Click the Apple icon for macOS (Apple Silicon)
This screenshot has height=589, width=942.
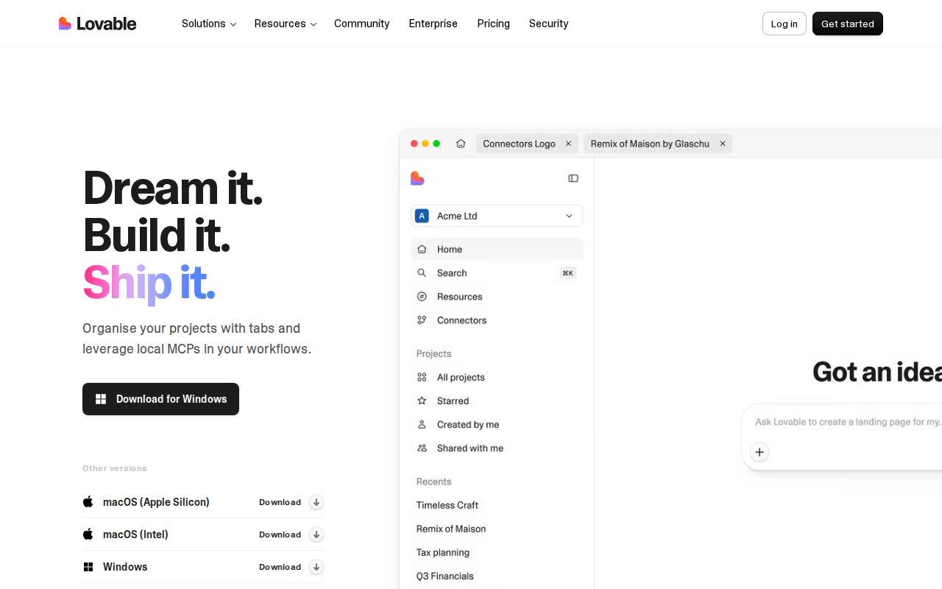pyautogui.click(x=88, y=502)
